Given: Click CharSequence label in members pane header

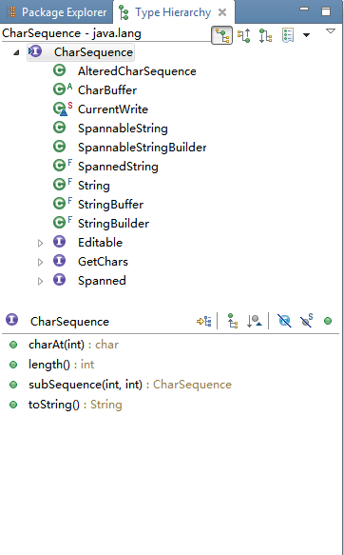Looking at the screenshot, I should pyautogui.click(x=69, y=322).
